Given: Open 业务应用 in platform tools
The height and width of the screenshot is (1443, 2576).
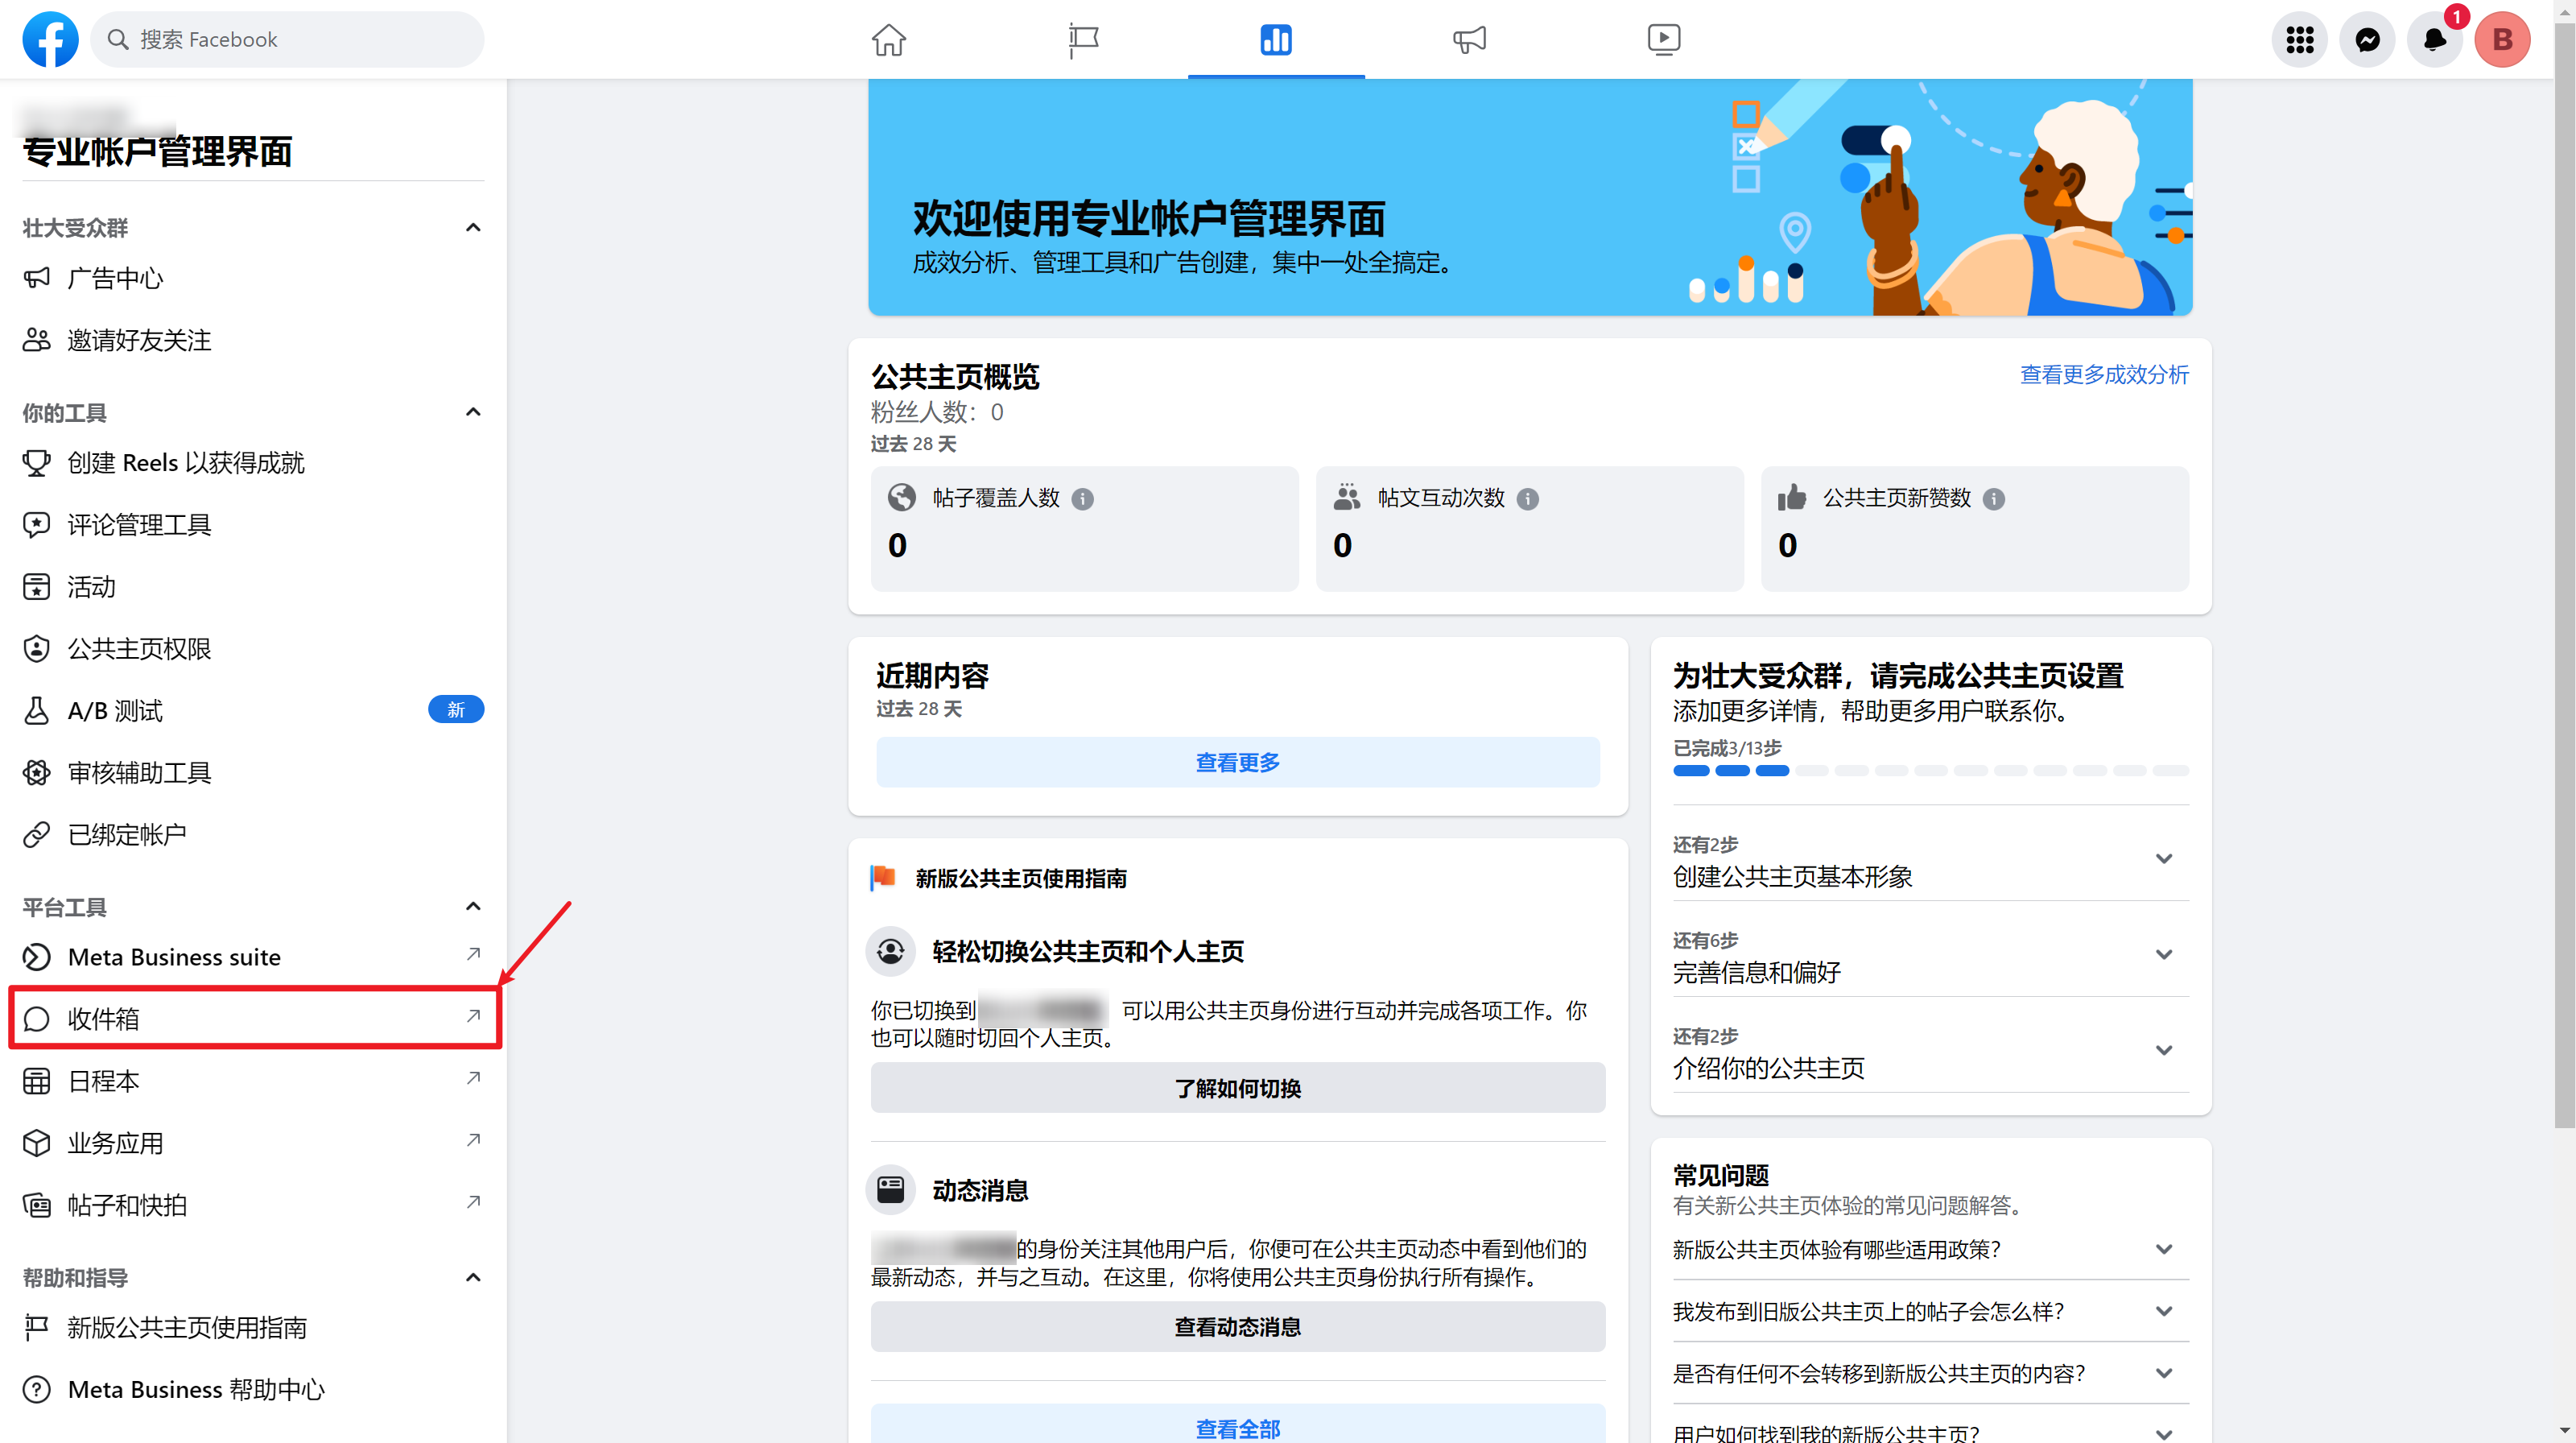Looking at the screenshot, I should (x=253, y=1143).
